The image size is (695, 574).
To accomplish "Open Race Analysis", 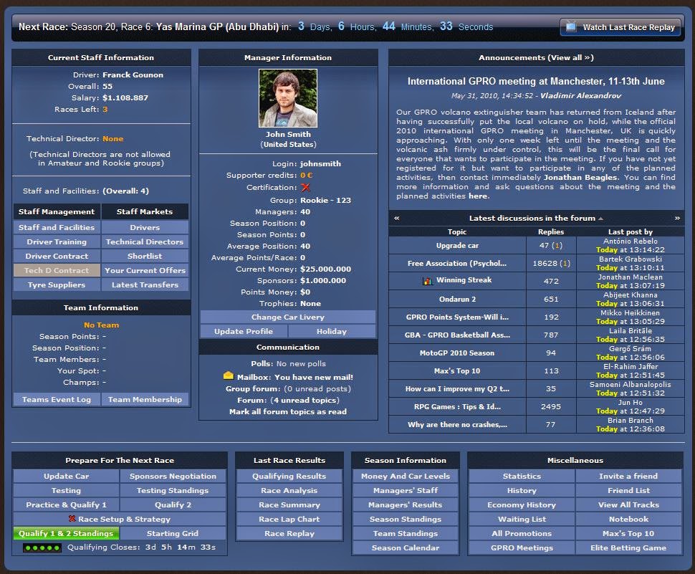I will [x=289, y=490].
